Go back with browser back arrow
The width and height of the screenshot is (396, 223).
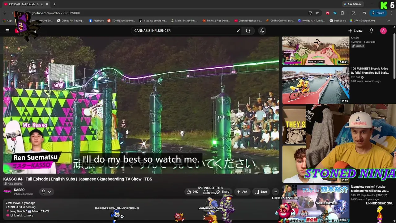pyautogui.click(x=5, y=13)
